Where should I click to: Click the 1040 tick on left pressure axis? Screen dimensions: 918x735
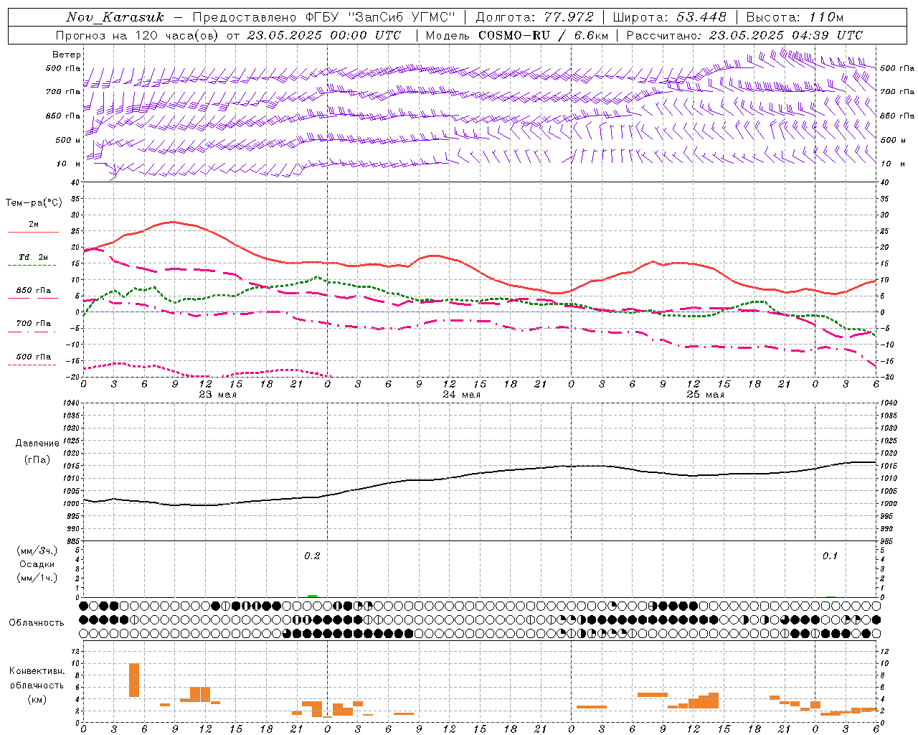click(x=70, y=403)
